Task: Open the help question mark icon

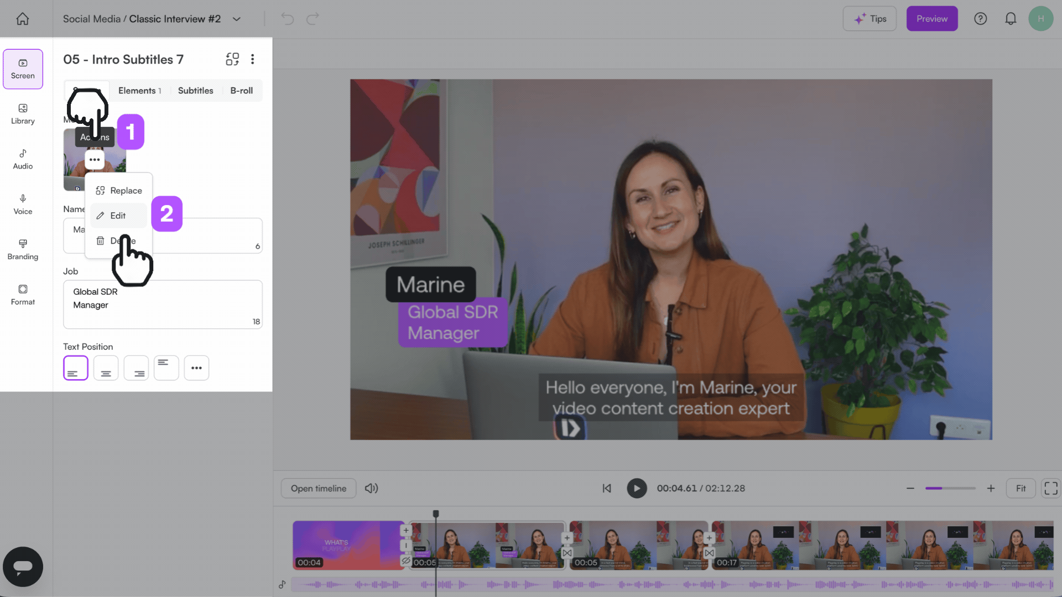Action: pos(980,19)
